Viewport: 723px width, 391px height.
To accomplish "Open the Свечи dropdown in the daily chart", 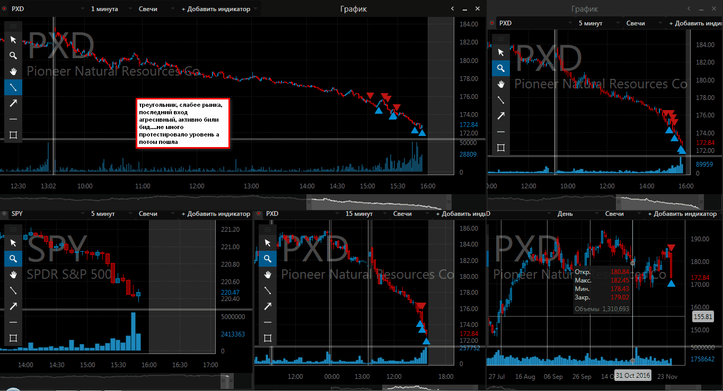I will pos(623,214).
